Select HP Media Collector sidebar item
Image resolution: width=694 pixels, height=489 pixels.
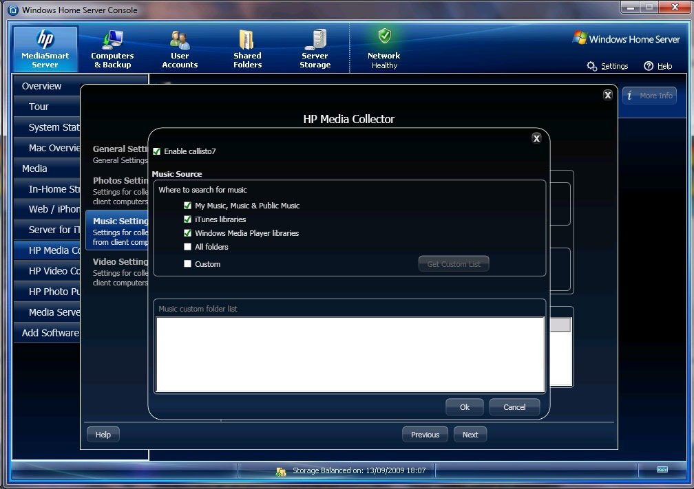click(47, 250)
